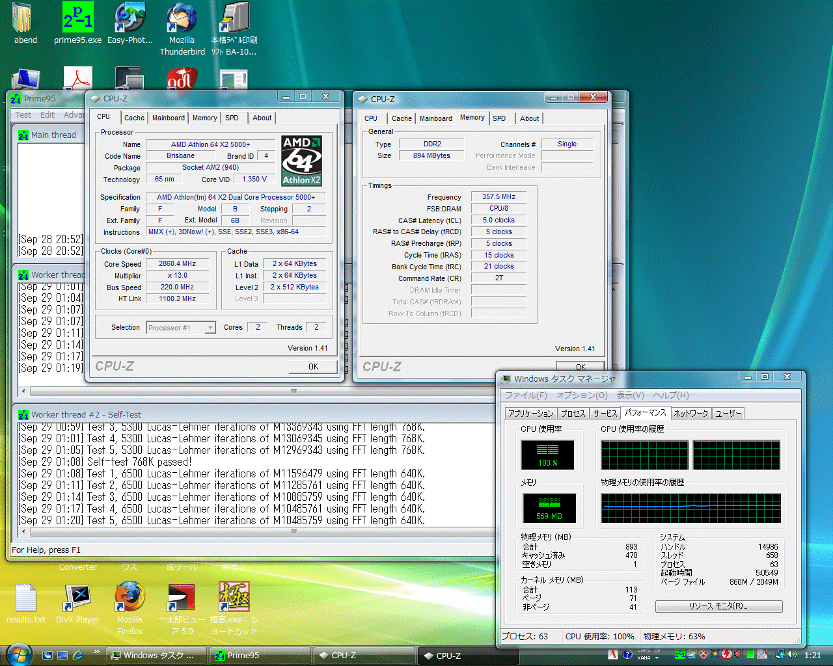Switch to Cache tab in left CPU-Z window

(134, 118)
